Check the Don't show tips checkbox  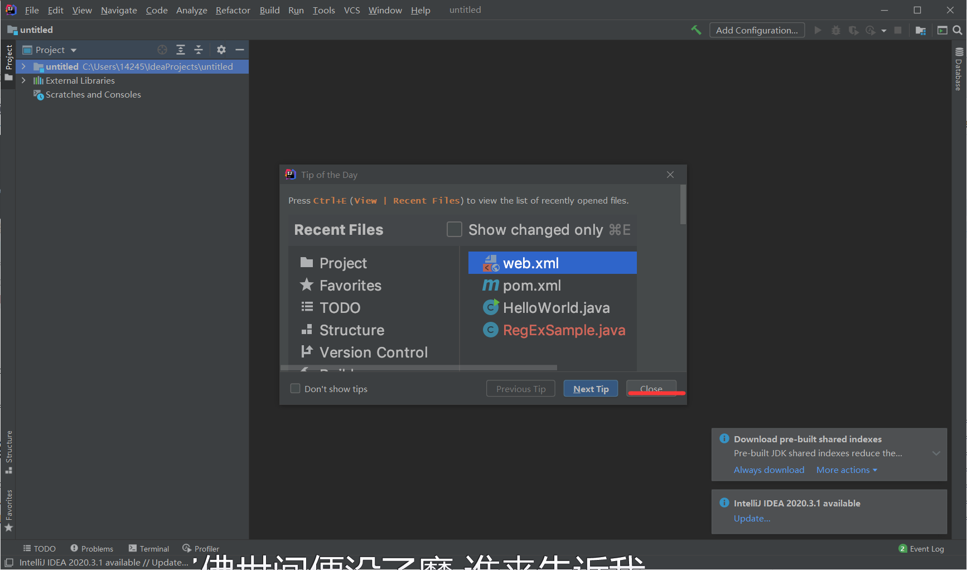point(296,388)
